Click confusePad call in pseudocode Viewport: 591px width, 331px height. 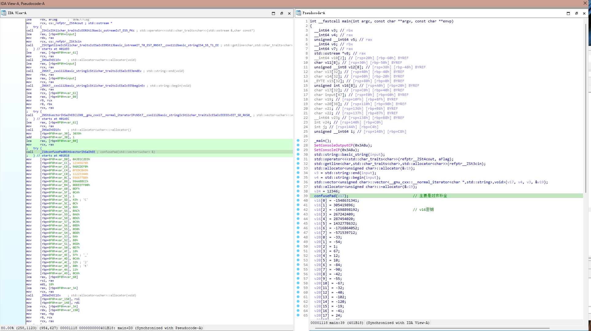point(325,196)
